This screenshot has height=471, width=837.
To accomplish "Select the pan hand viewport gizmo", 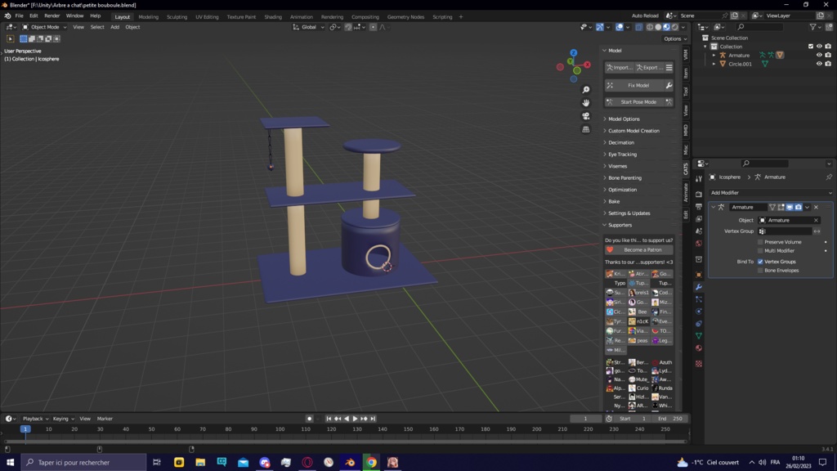I will tap(586, 103).
